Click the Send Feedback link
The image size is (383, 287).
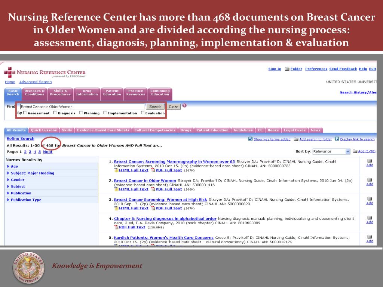343,69
